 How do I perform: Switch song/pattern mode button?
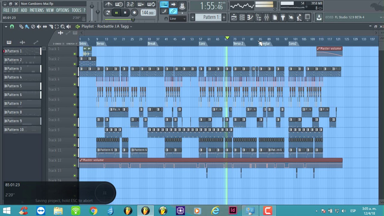coord(108,12)
